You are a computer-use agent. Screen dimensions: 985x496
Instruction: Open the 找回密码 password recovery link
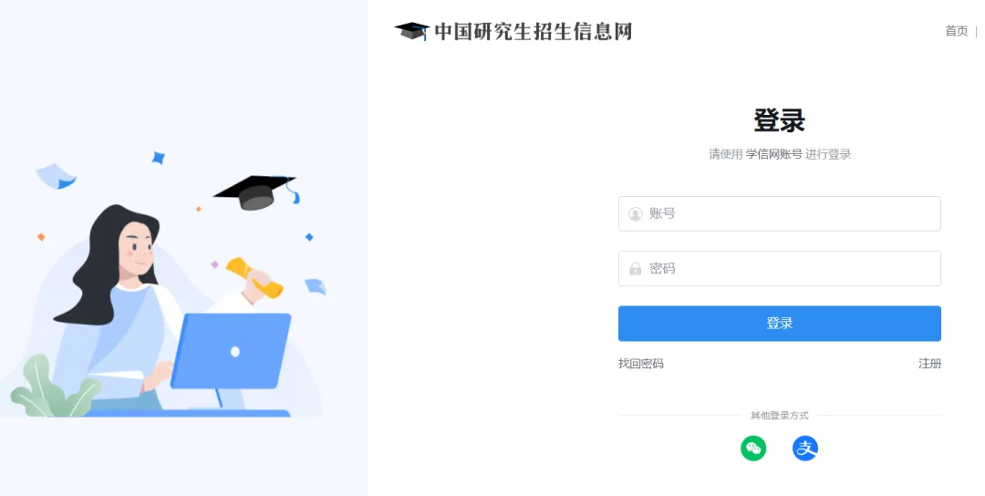[641, 364]
